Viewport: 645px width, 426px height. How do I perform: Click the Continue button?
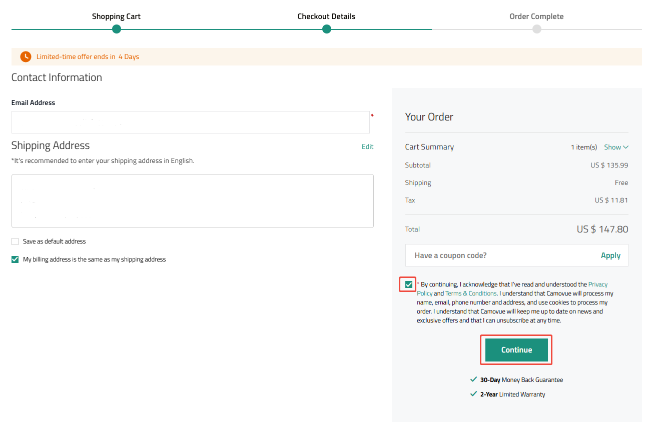517,350
